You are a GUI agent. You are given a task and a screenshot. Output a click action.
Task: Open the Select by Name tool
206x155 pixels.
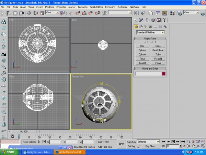coord(9,13)
